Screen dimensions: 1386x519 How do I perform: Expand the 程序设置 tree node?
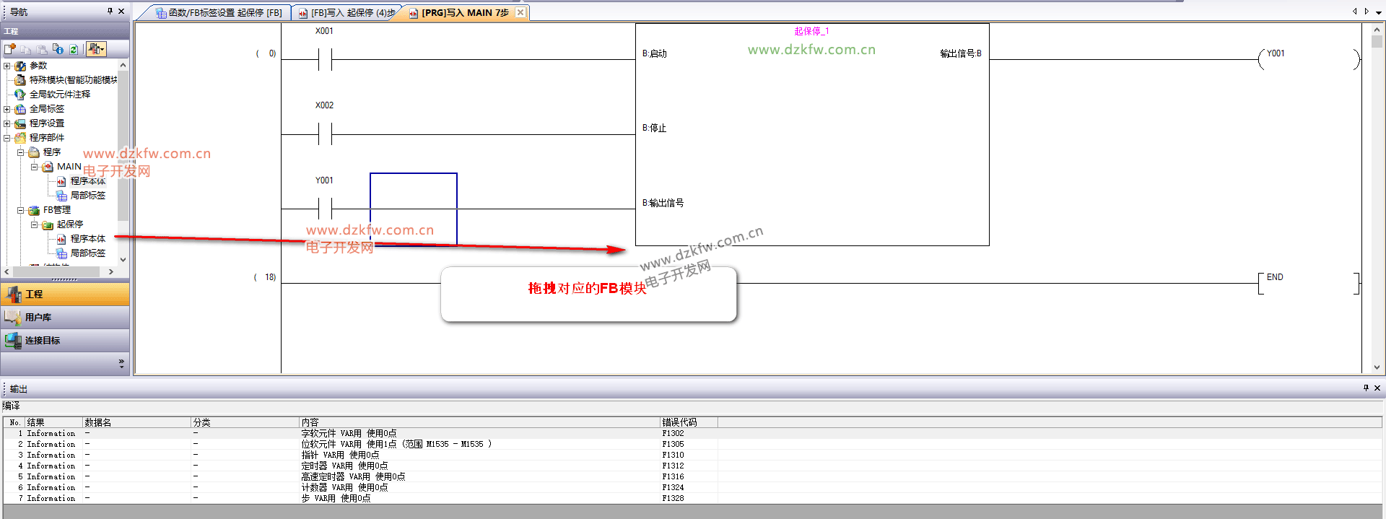[x=7, y=123]
